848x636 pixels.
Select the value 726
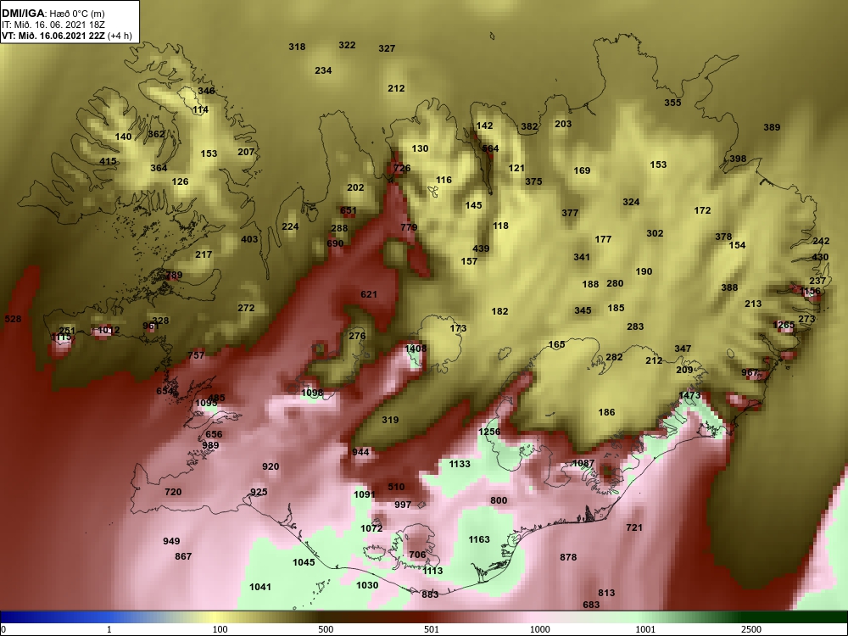pyautogui.click(x=402, y=168)
